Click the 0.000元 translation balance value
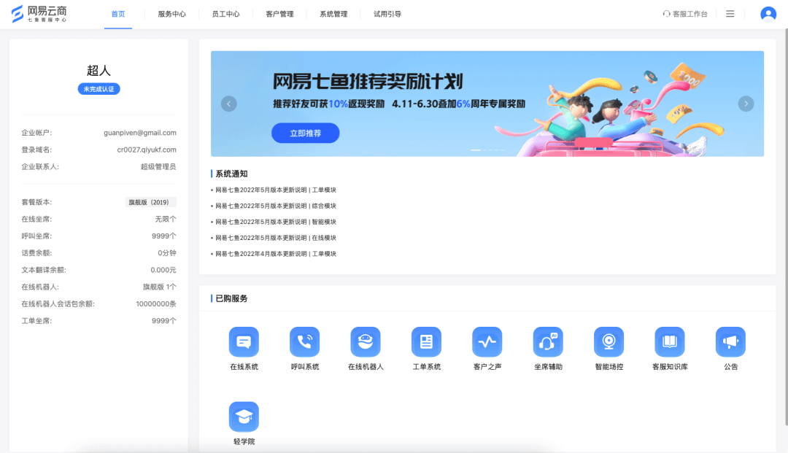This screenshot has height=453, width=788. click(163, 270)
